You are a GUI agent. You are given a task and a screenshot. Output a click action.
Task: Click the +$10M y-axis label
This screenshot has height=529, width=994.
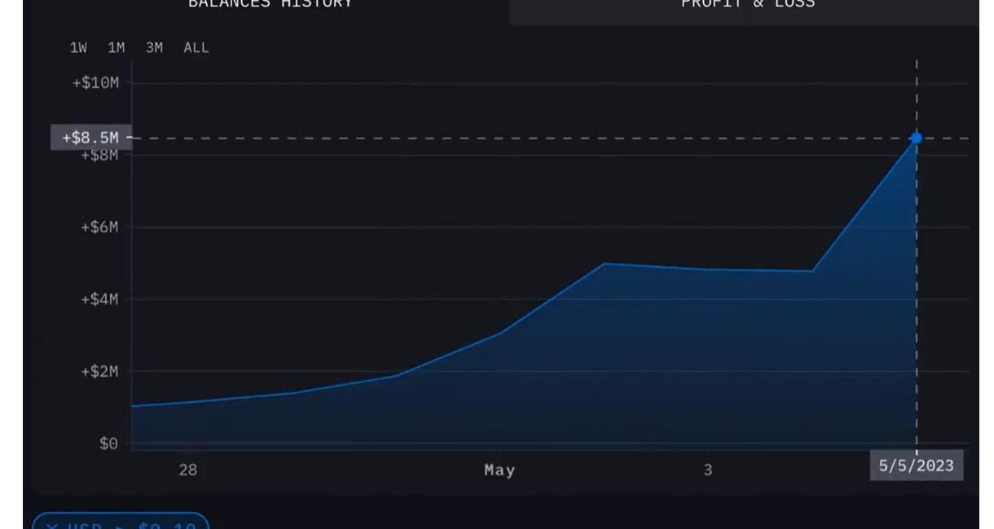tap(95, 83)
